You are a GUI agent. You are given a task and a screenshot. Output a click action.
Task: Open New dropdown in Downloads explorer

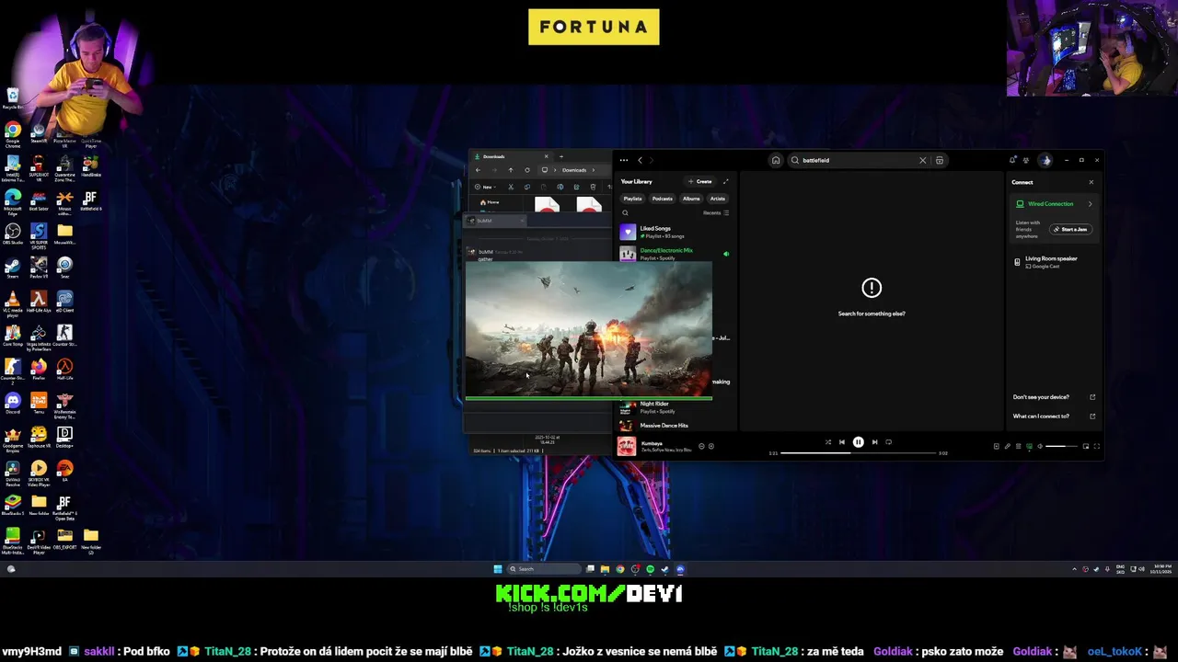[x=485, y=187]
